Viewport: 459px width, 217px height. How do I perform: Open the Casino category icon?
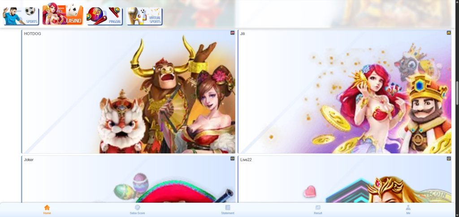point(63,15)
